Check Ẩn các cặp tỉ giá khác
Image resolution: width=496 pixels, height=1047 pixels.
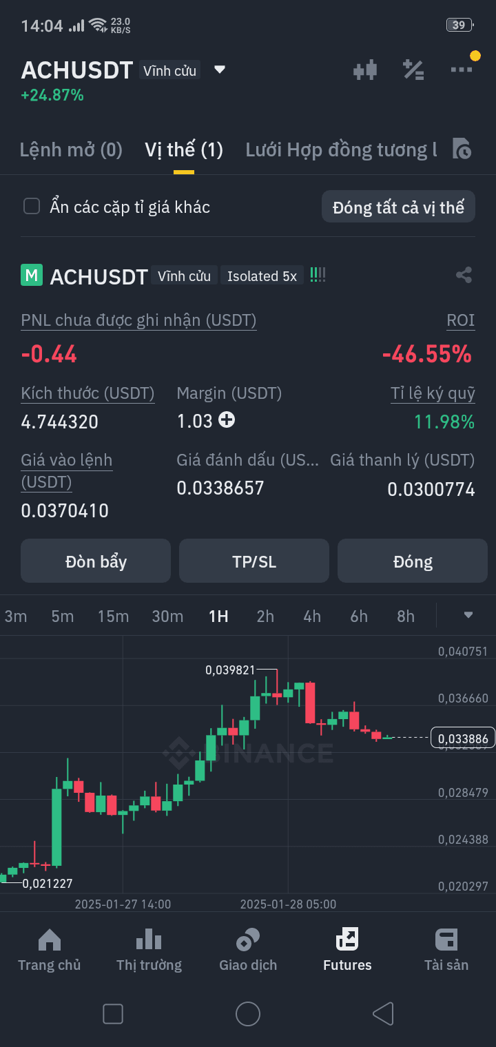coord(32,207)
